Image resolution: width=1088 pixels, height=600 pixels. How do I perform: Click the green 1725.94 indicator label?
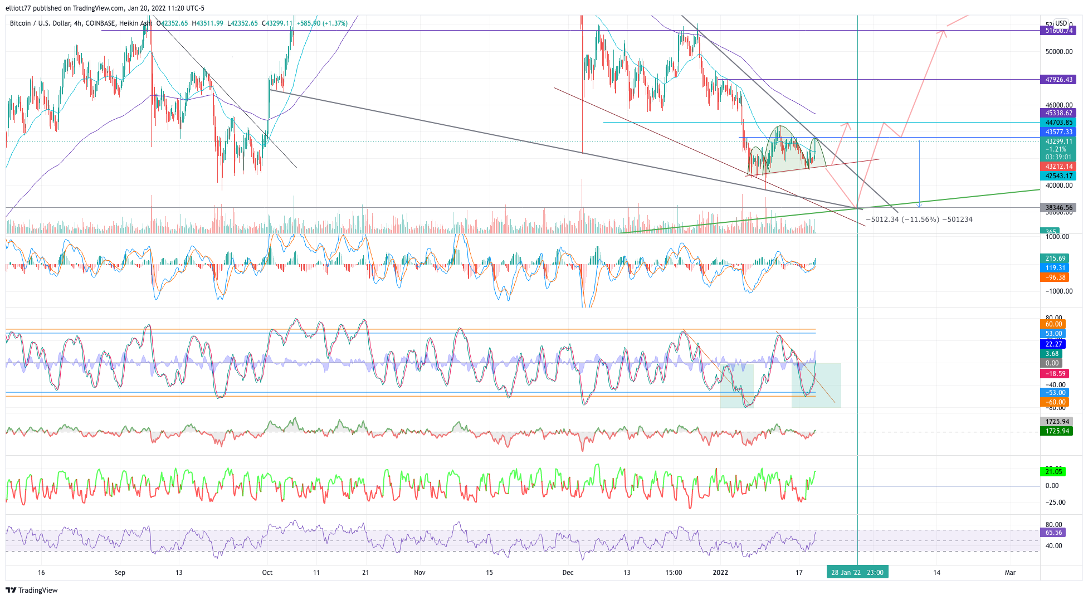(x=1056, y=431)
